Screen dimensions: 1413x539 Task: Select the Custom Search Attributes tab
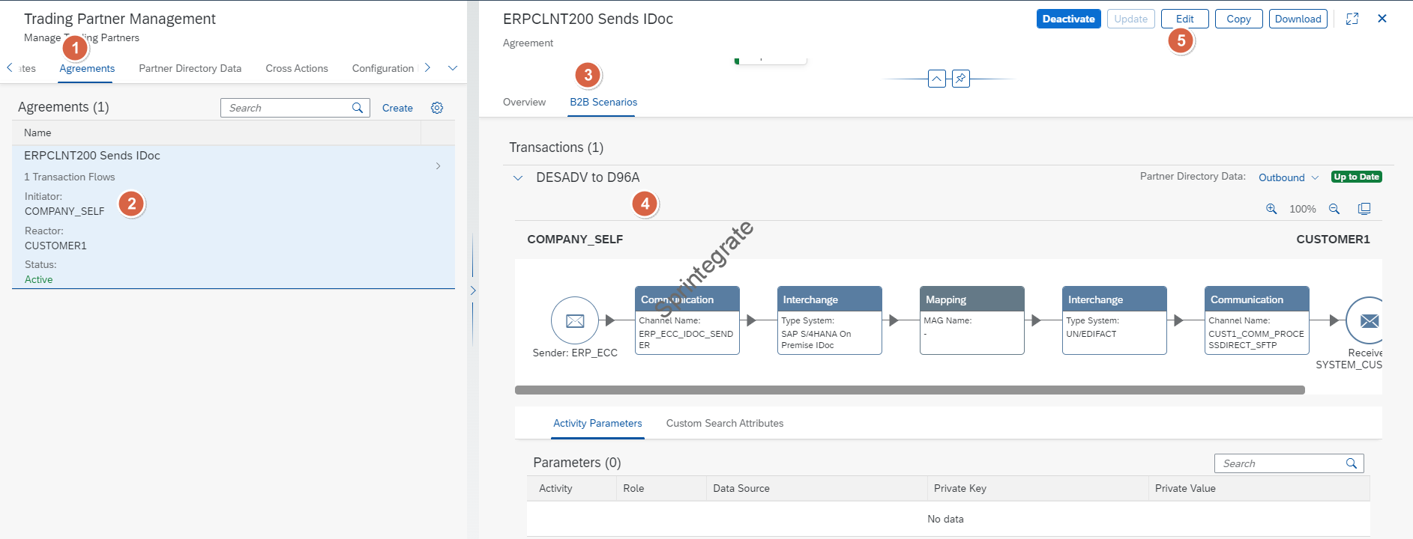pyautogui.click(x=724, y=423)
